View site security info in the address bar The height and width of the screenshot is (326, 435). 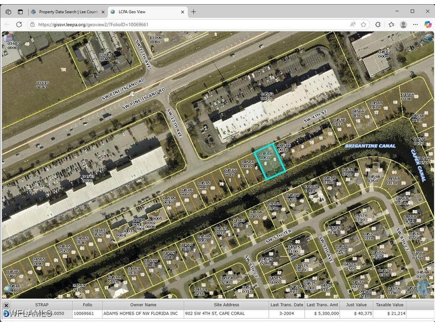tap(32, 24)
